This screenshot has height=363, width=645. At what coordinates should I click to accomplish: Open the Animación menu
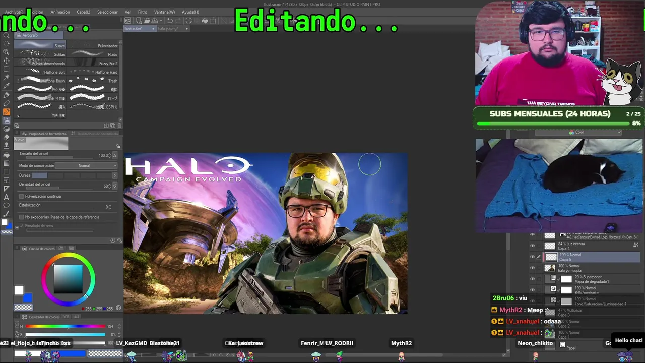point(60,12)
